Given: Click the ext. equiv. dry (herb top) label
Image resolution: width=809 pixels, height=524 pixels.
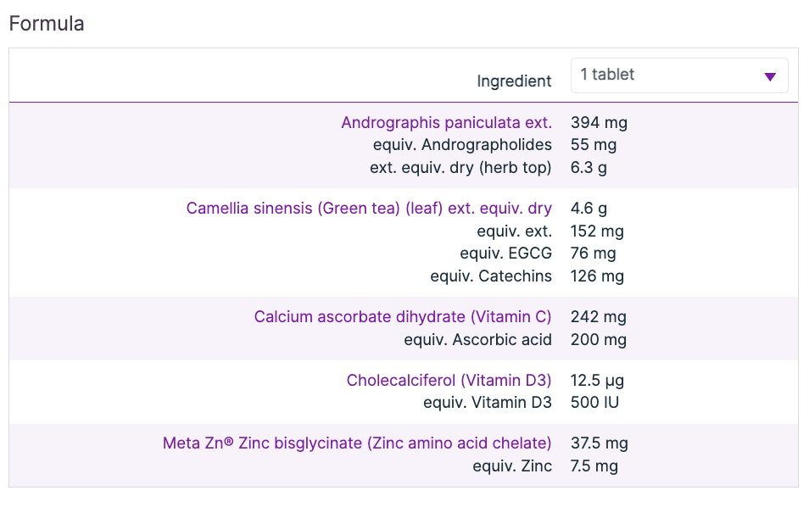Looking at the screenshot, I should 460,168.
